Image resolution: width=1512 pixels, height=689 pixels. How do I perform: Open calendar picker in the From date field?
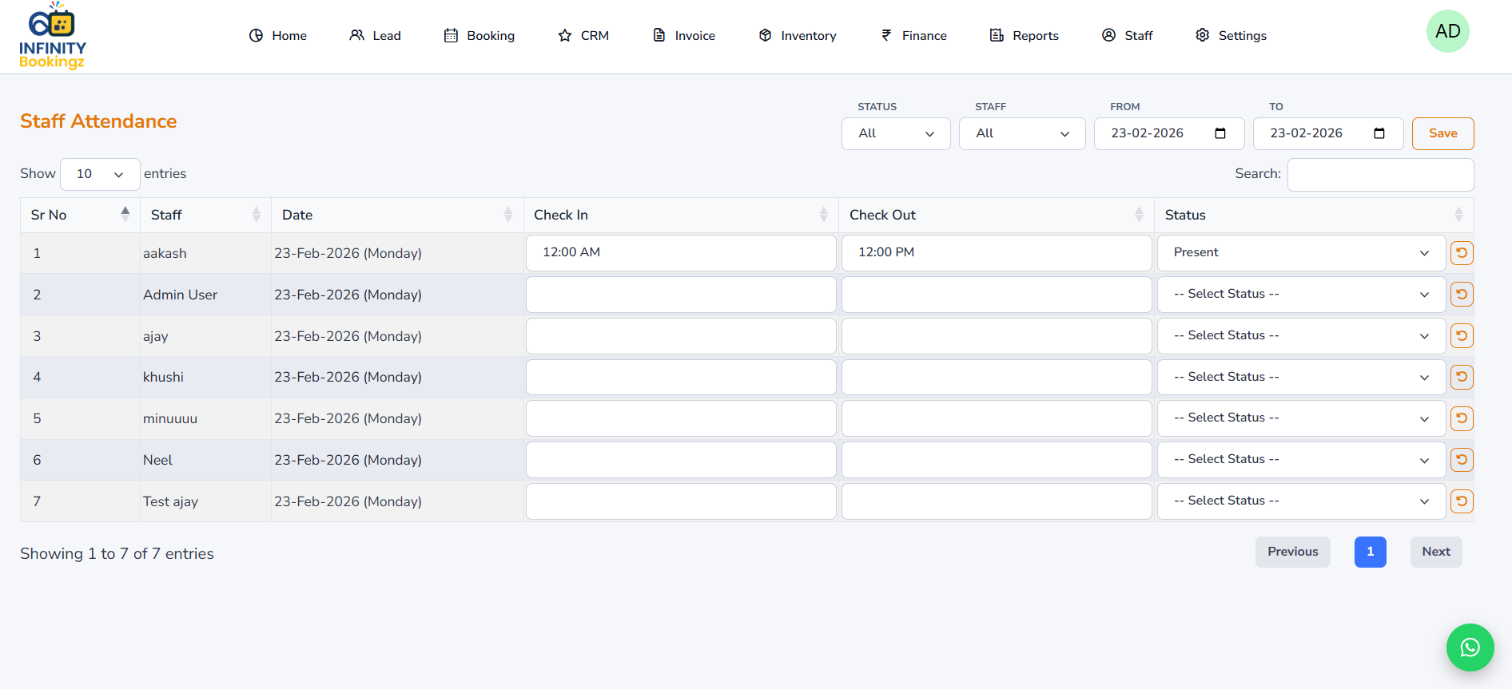click(x=1220, y=133)
